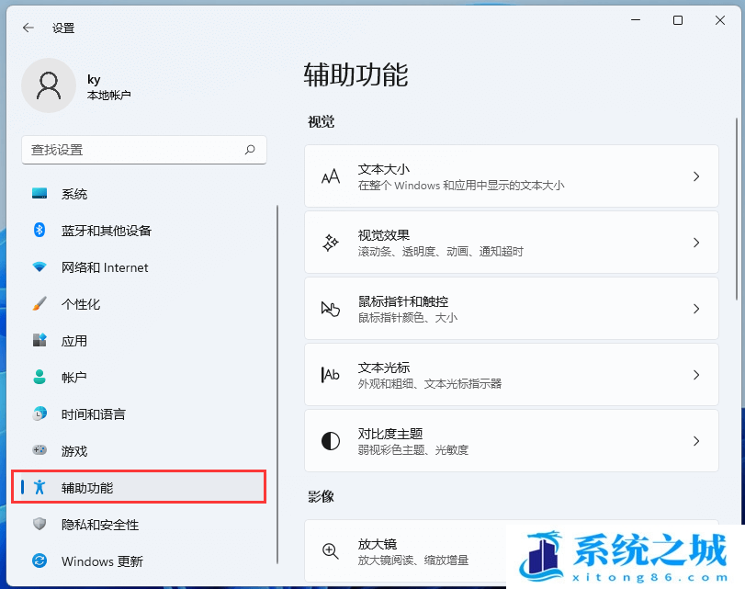Click the paintbrush icon for 个性化
This screenshot has height=589, width=745.
(x=40, y=304)
